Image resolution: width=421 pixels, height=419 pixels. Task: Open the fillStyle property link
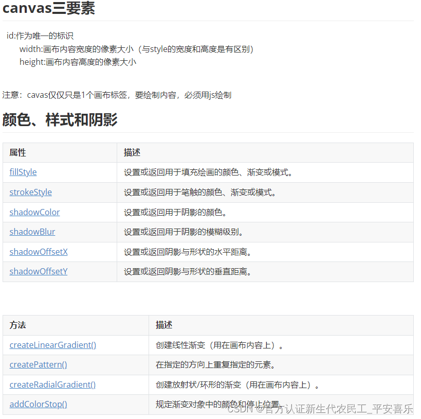23,172
